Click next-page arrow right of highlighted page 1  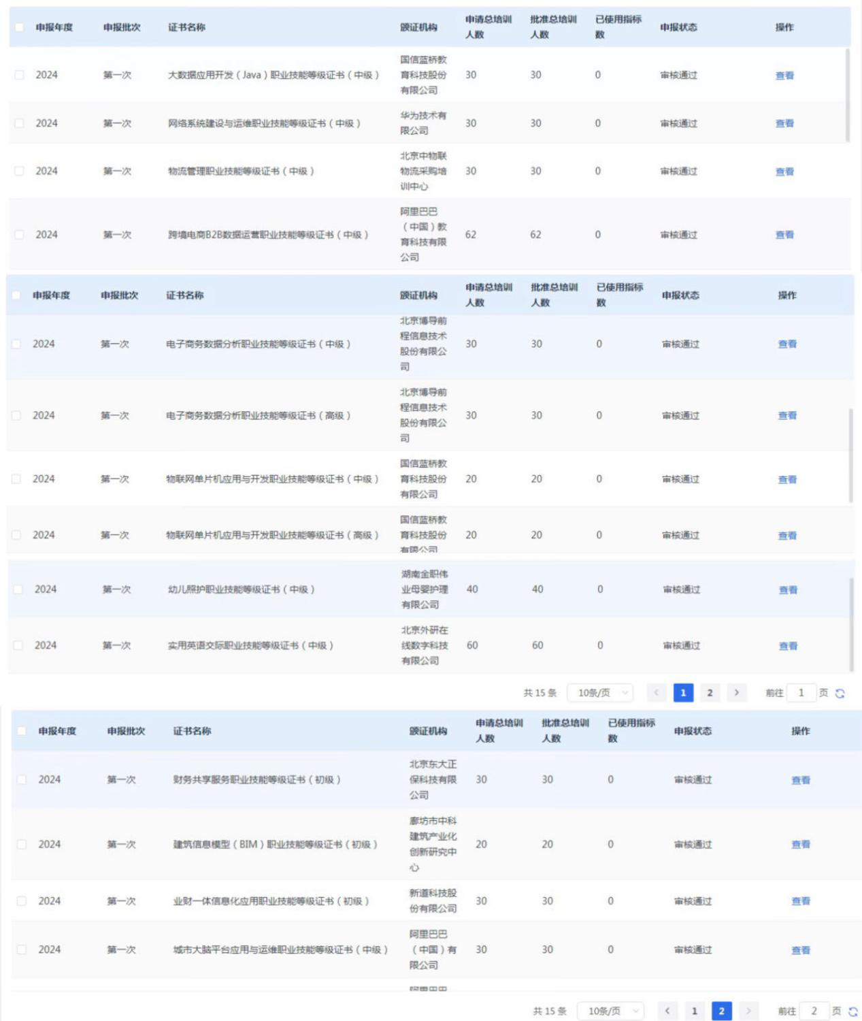736,693
